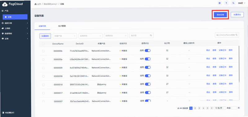Select the checkbox for device 00000009

pyautogui.click(x=43, y=68)
